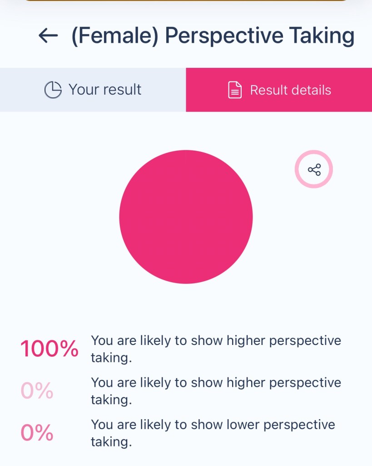Click the "Result details" text label
Image resolution: width=372 pixels, height=466 pixels.
[x=290, y=90]
